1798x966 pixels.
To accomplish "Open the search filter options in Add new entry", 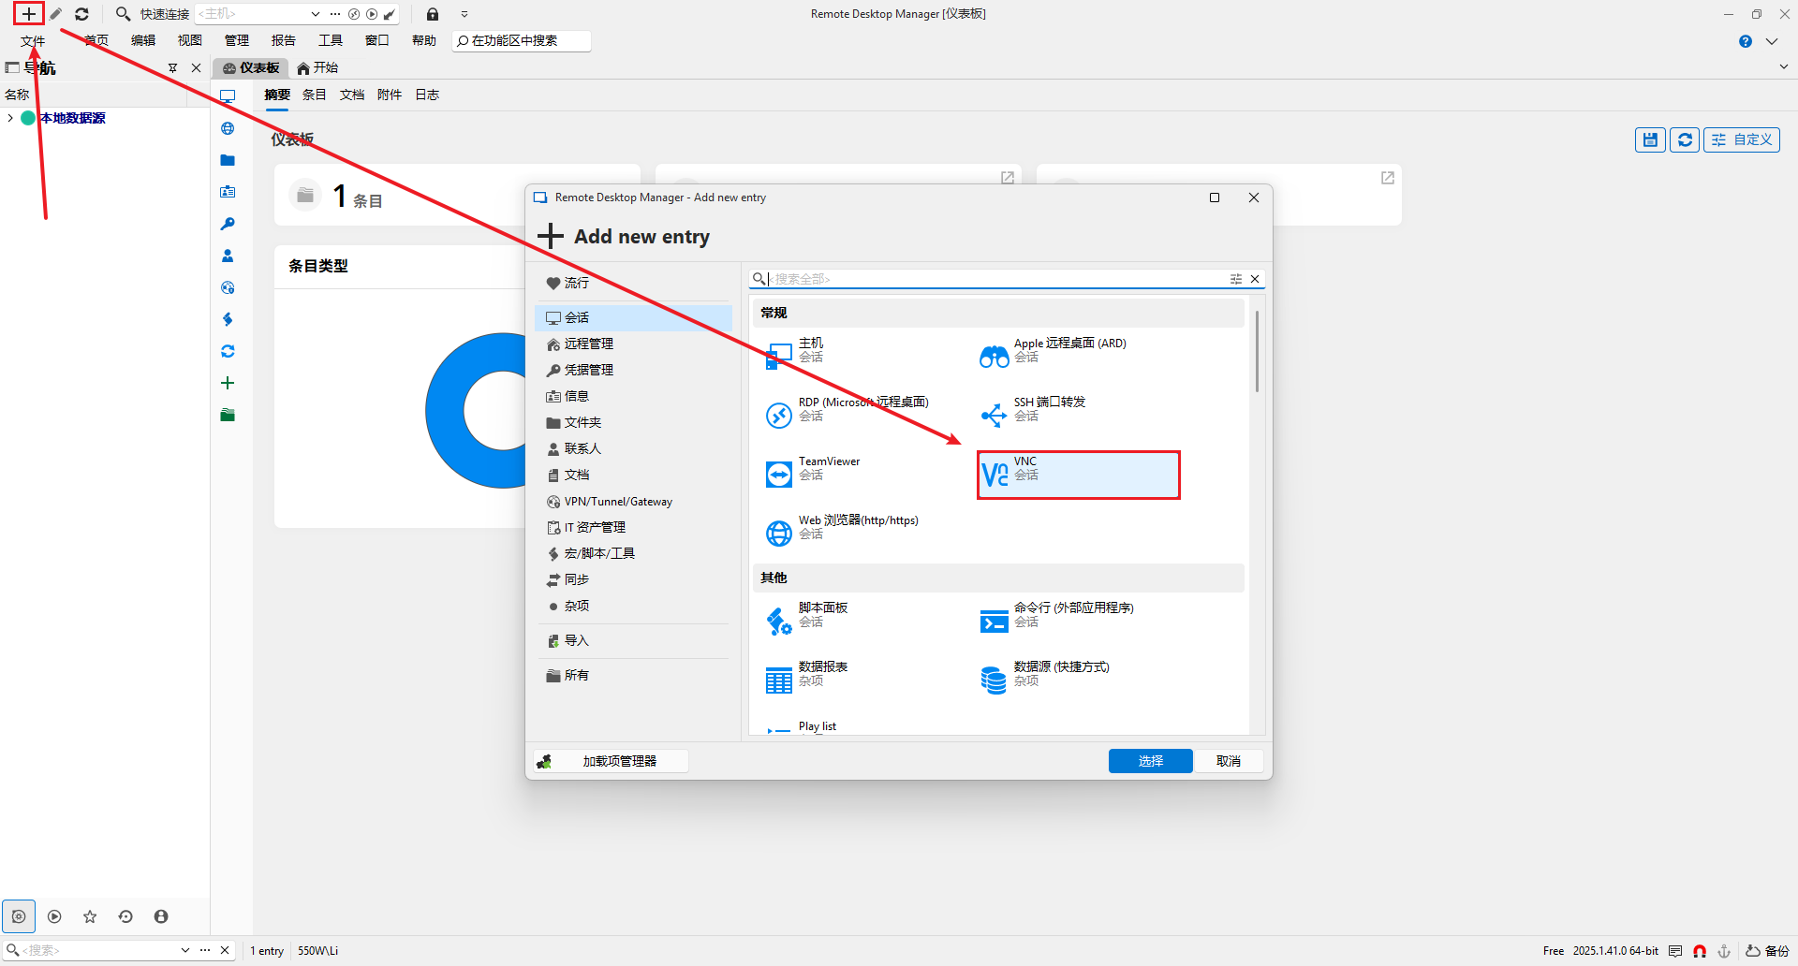I will (x=1236, y=278).
